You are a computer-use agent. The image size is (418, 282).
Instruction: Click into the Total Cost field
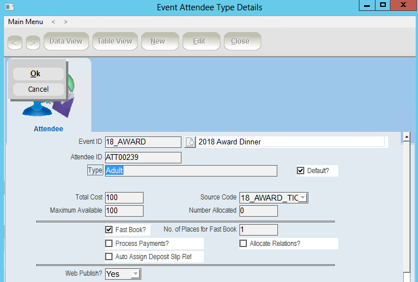[x=123, y=198]
